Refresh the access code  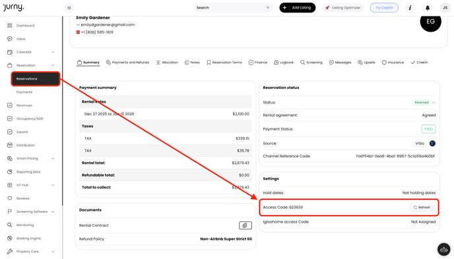point(422,207)
